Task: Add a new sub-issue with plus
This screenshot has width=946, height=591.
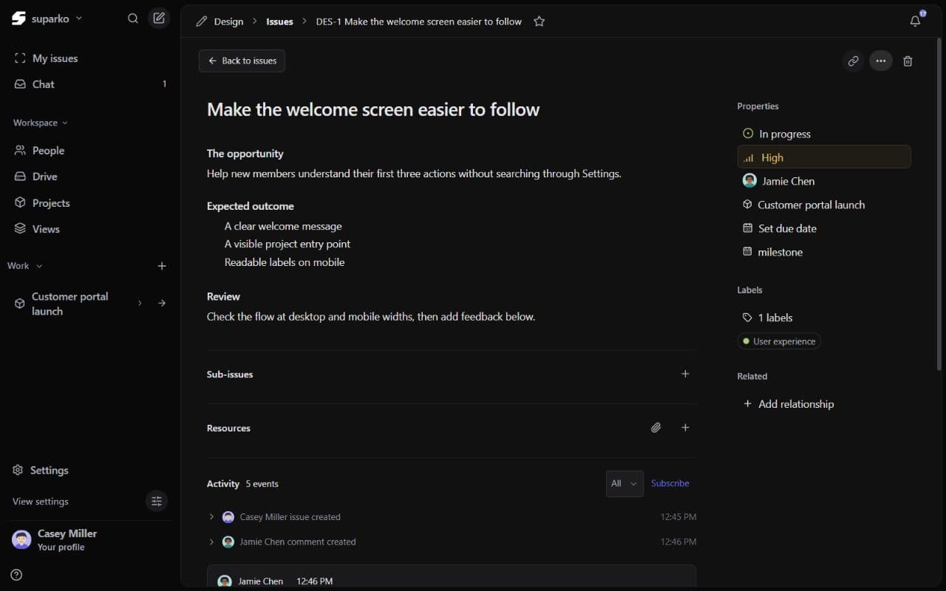Action: 685,374
